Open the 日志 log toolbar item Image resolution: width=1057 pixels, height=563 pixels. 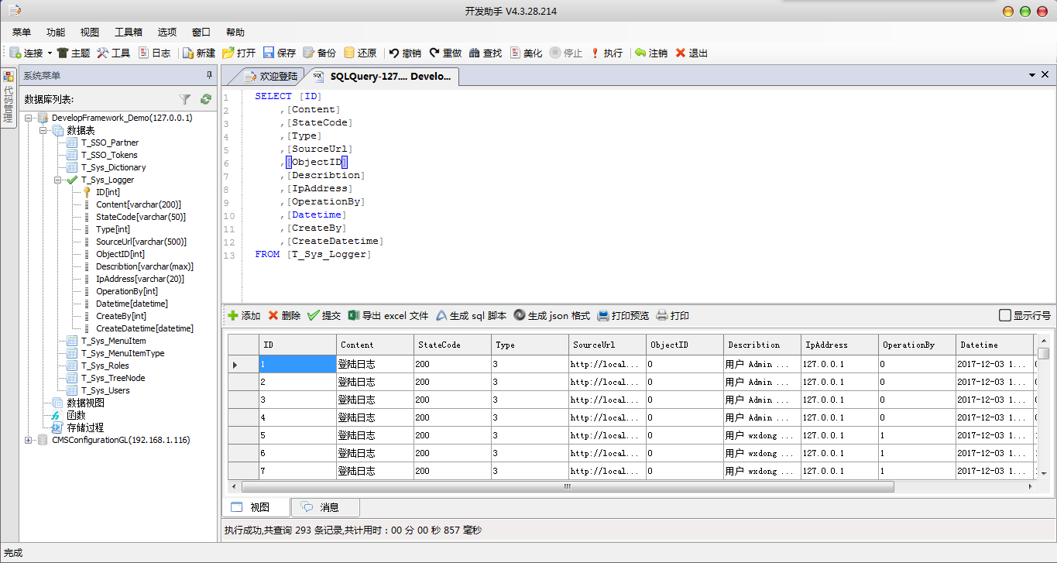tap(154, 53)
